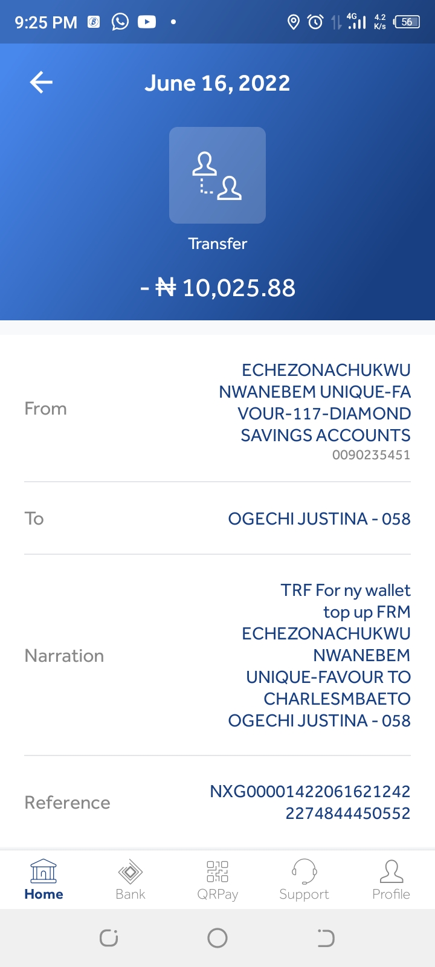Tap the WhatsApp status bar icon
Image resolution: width=435 pixels, height=967 pixels.
click(120, 22)
